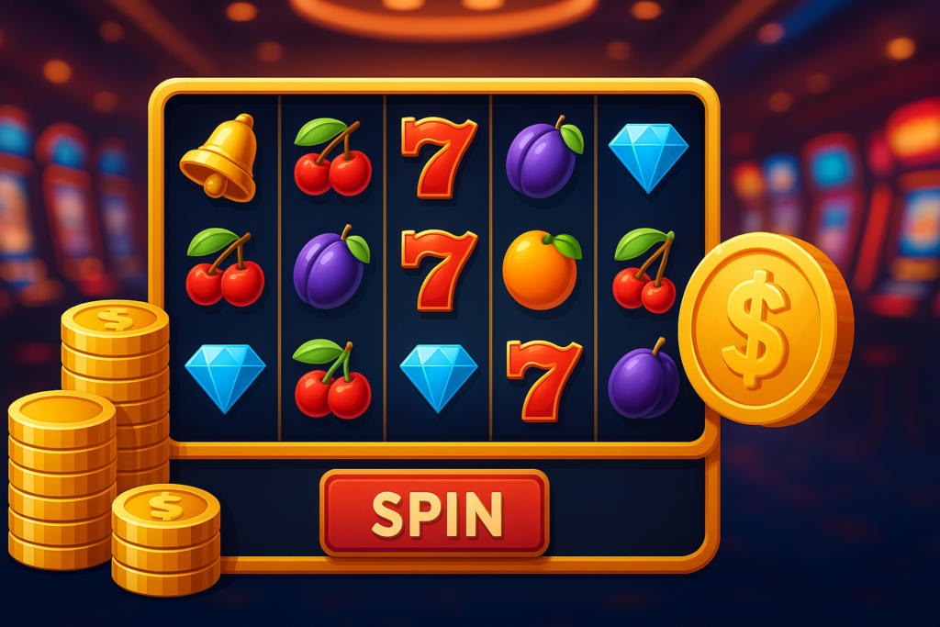Click the cherries on the fifth reel
940x627 pixels.
coord(644,270)
